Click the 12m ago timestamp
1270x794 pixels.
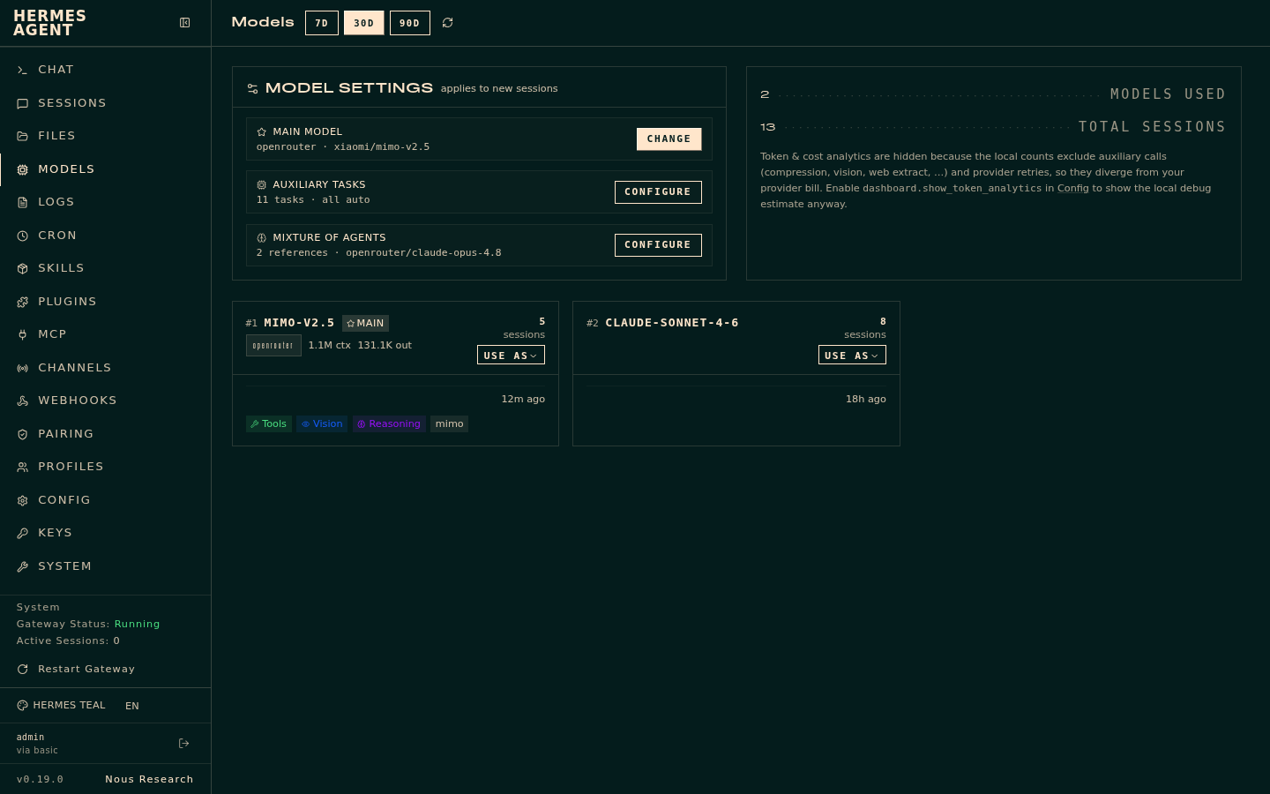click(523, 400)
